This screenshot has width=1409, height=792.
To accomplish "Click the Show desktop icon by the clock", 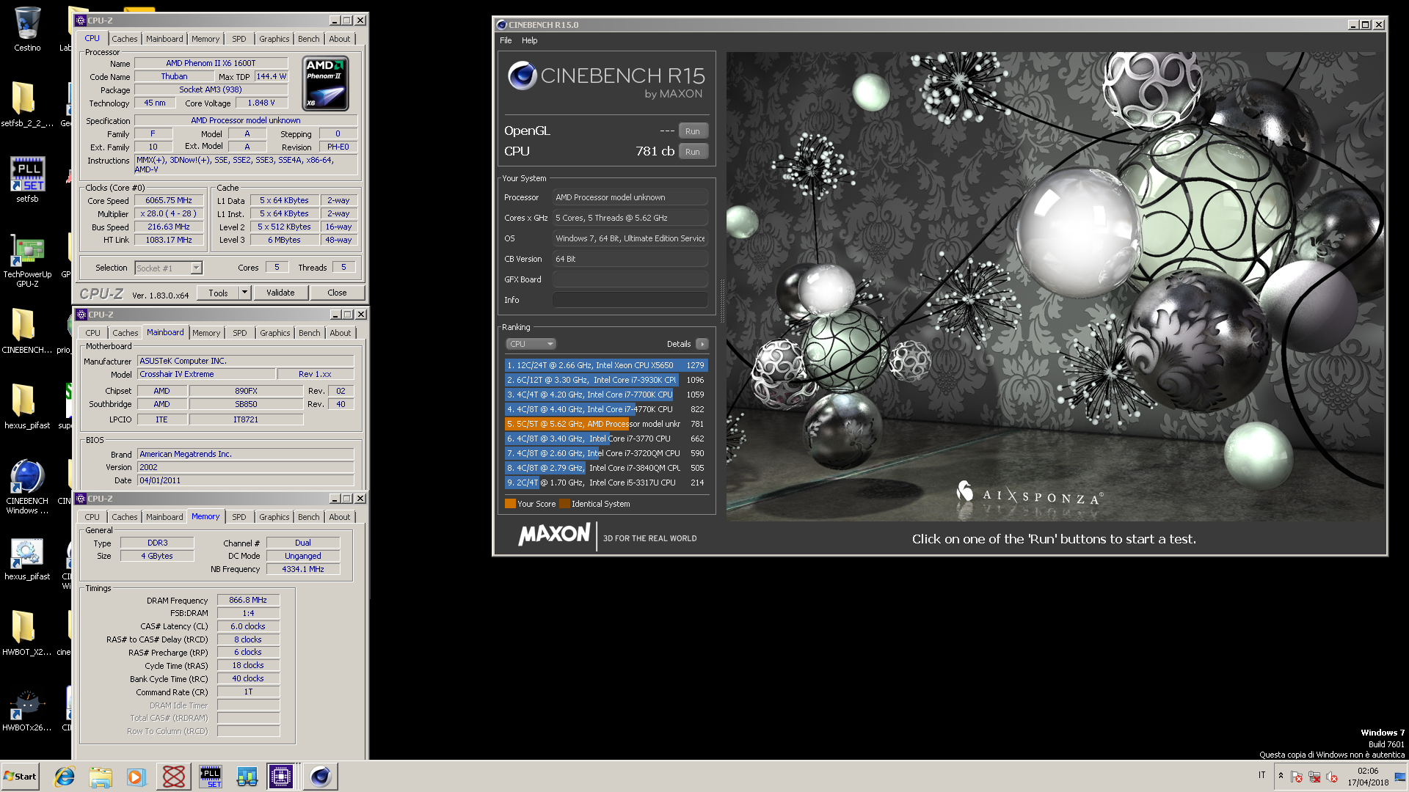I will point(1400,777).
